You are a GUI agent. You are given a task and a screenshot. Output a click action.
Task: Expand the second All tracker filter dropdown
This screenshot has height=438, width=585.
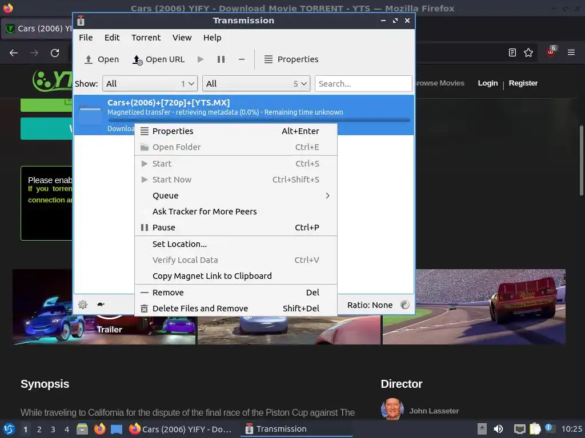[x=257, y=83]
